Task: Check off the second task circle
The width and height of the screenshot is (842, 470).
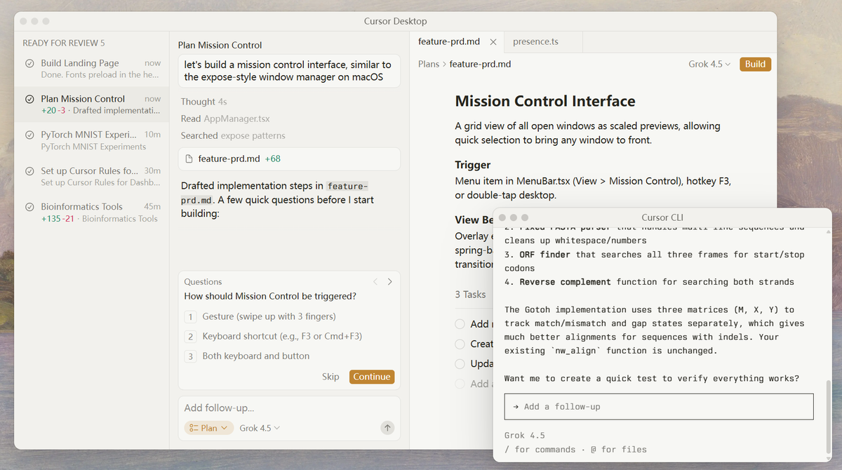Action: pyautogui.click(x=460, y=344)
